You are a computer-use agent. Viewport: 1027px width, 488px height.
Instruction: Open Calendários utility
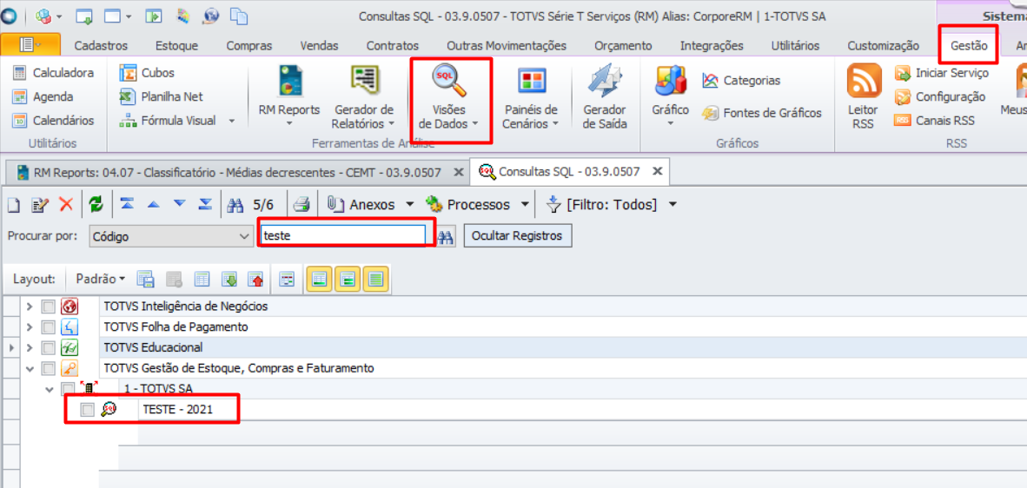pos(53,121)
